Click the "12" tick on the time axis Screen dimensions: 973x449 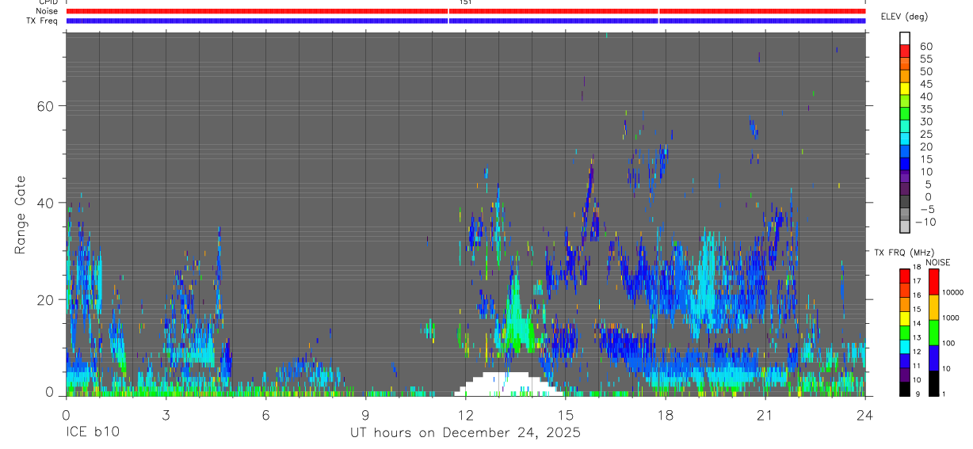coord(466,414)
